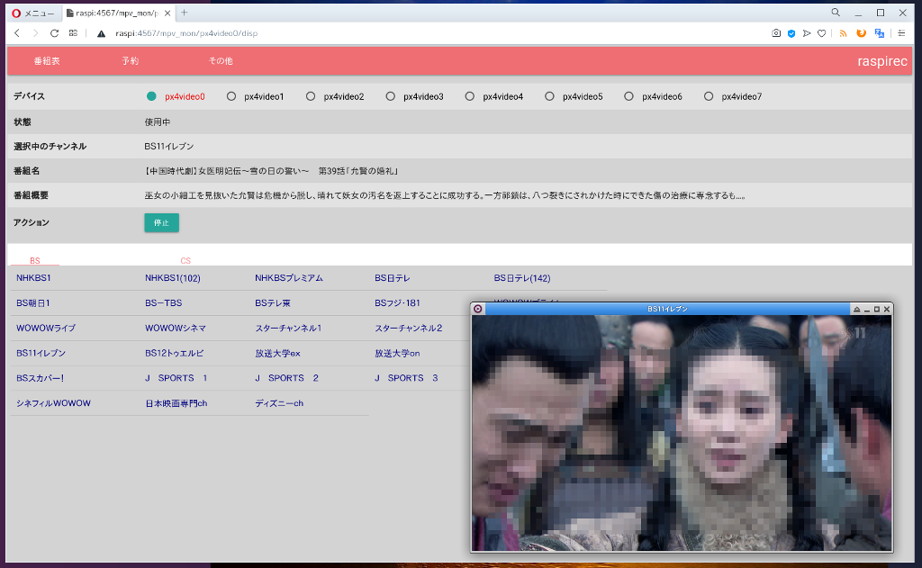Screen dimensions: 922x568
Task: Click the browser reload icon
Action: (54, 33)
